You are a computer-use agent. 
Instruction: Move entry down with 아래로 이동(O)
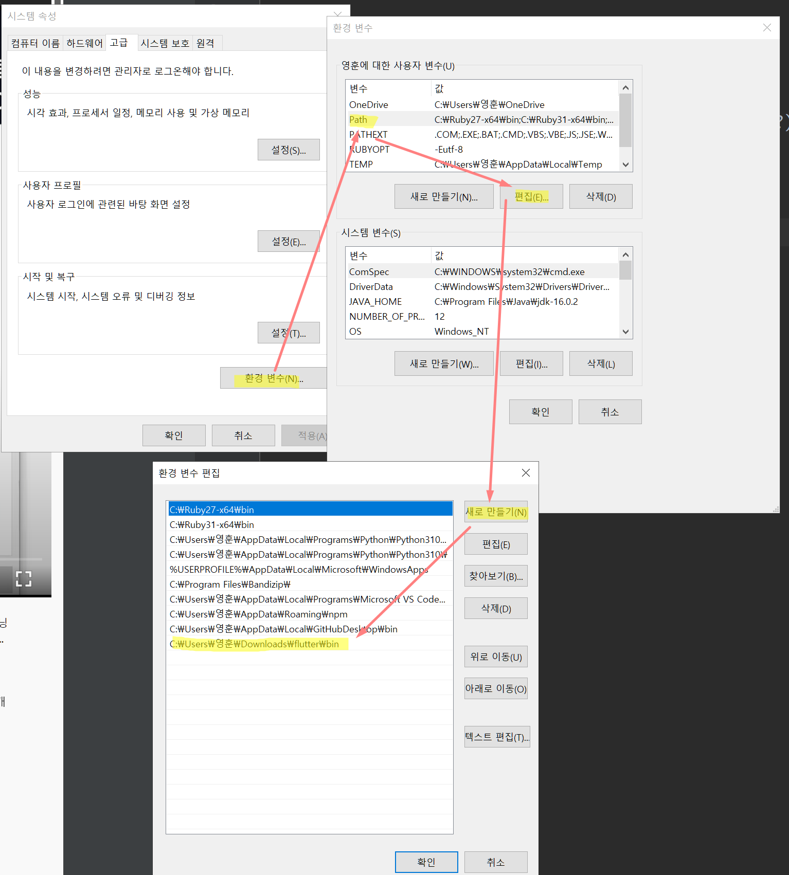(495, 689)
